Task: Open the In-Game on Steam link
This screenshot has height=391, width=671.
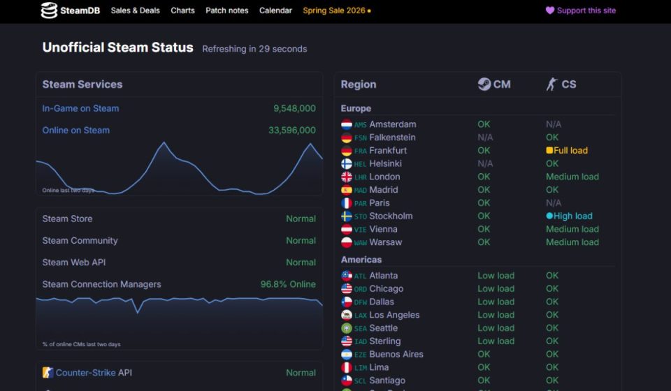Action: (x=80, y=108)
